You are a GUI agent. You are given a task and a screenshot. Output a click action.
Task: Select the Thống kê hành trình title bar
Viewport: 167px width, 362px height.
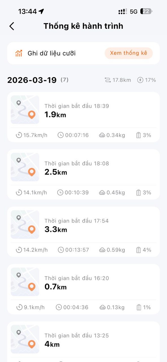[83, 26]
